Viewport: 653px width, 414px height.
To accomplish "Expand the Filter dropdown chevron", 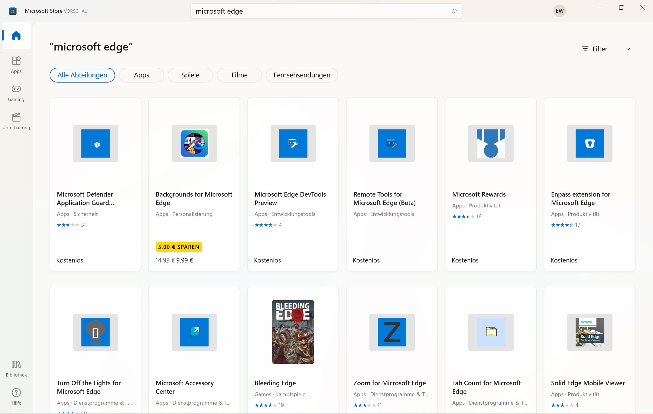I will [628, 49].
